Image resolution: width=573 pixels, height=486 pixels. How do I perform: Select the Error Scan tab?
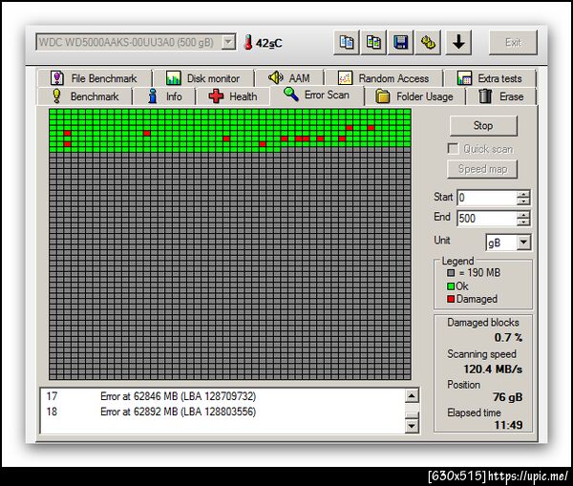[317, 95]
